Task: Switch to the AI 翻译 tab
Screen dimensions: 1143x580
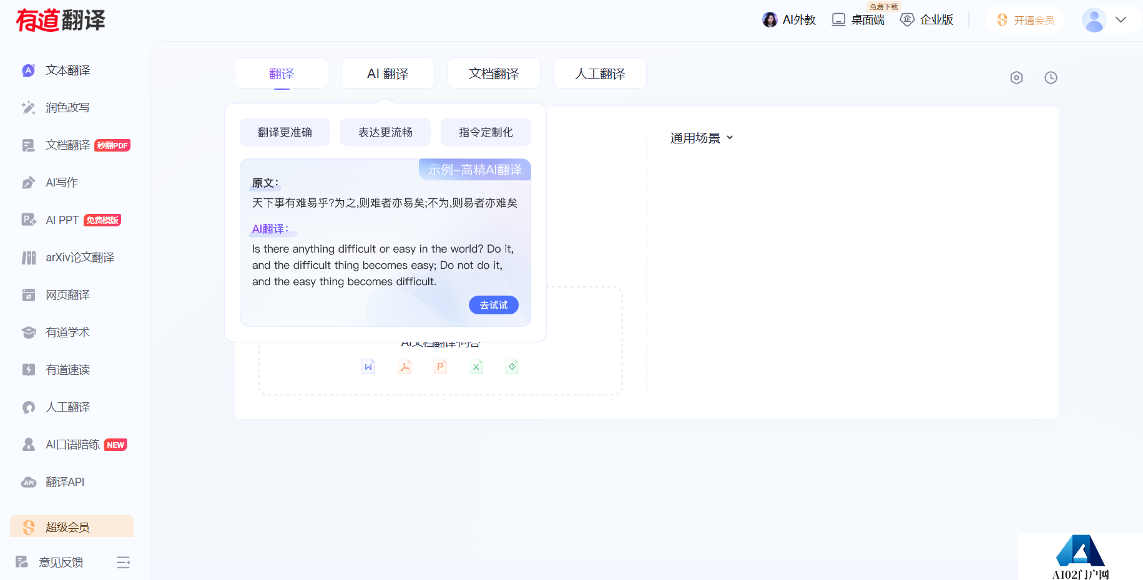Action: (x=388, y=74)
